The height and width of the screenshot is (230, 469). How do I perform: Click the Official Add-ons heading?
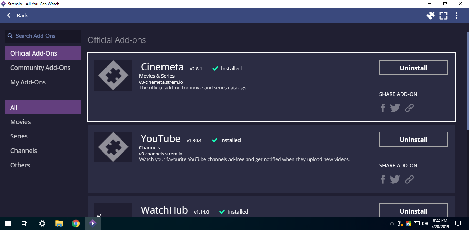(x=117, y=40)
